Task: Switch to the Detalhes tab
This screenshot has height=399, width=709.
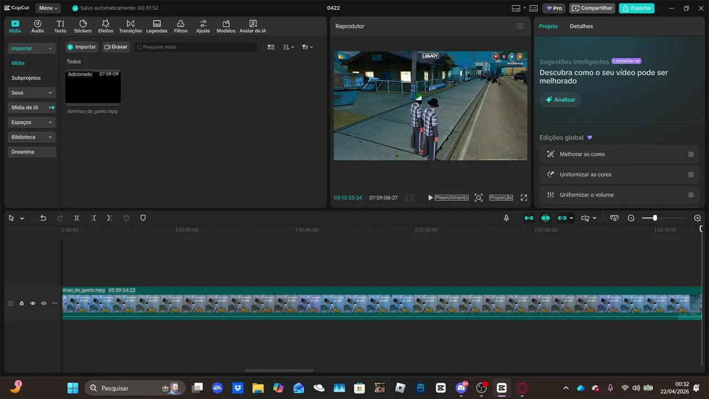Action: pyautogui.click(x=581, y=26)
